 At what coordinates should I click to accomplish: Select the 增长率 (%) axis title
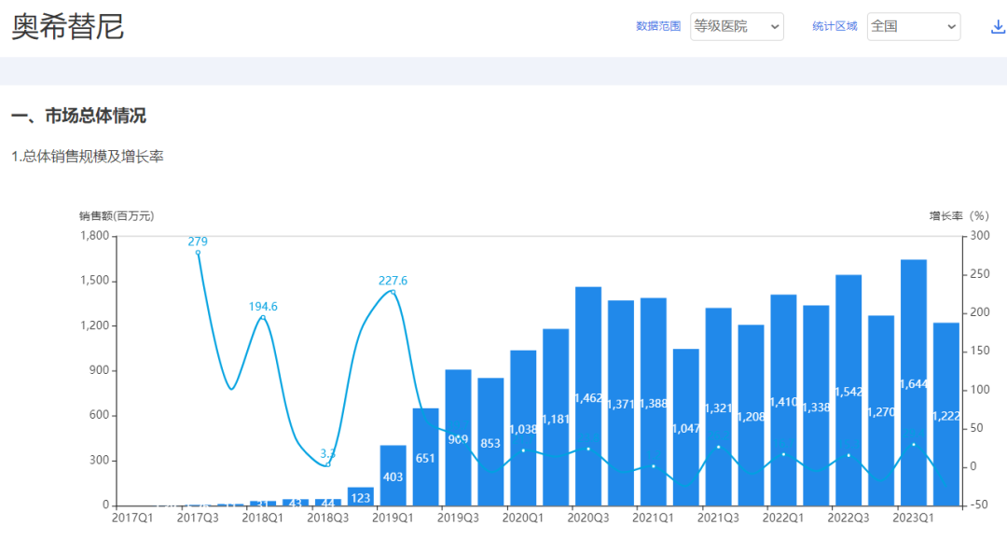(x=959, y=215)
